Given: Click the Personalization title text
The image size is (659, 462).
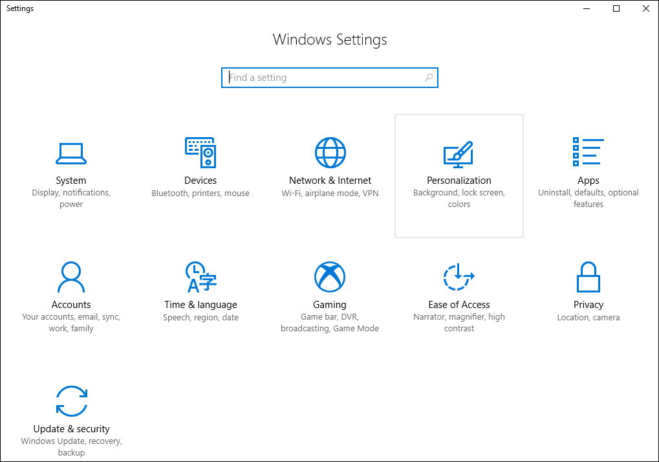Looking at the screenshot, I should point(459,181).
